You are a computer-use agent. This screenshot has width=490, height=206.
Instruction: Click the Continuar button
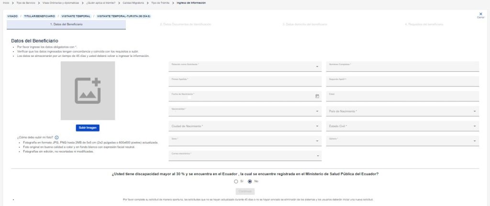(245, 191)
